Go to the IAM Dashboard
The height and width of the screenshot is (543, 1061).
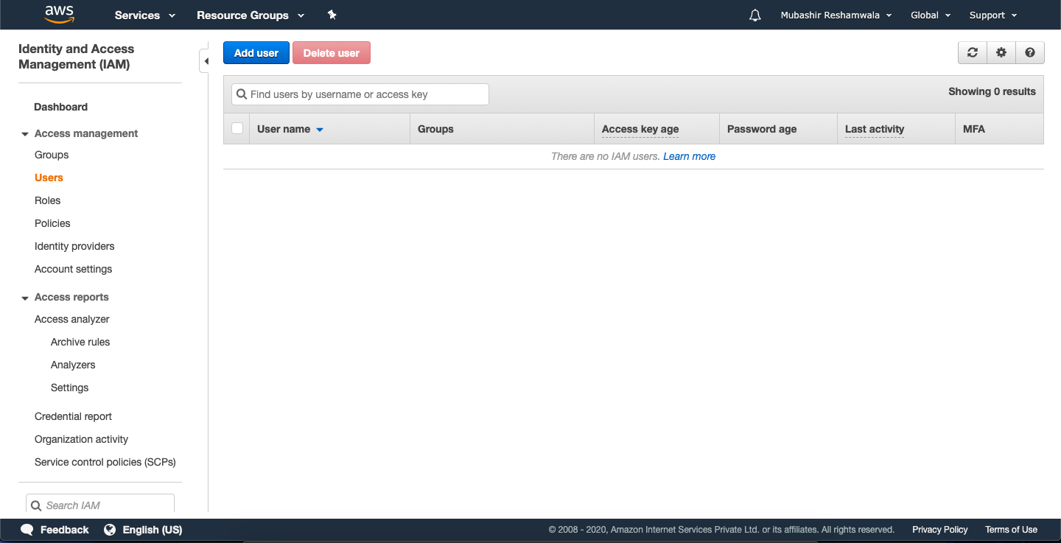(x=60, y=107)
